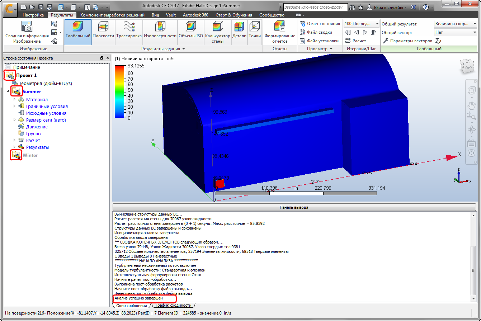Activate the Orbit tool on navigation bar

pos(472,129)
